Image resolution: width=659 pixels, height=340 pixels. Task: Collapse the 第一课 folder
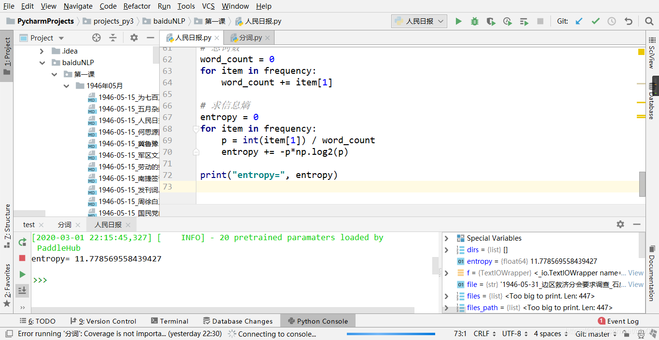55,74
